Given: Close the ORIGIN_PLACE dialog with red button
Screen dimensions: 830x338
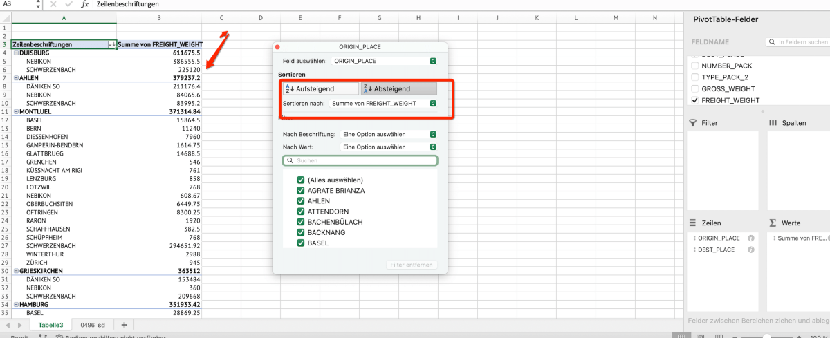Looking at the screenshot, I should tap(277, 47).
